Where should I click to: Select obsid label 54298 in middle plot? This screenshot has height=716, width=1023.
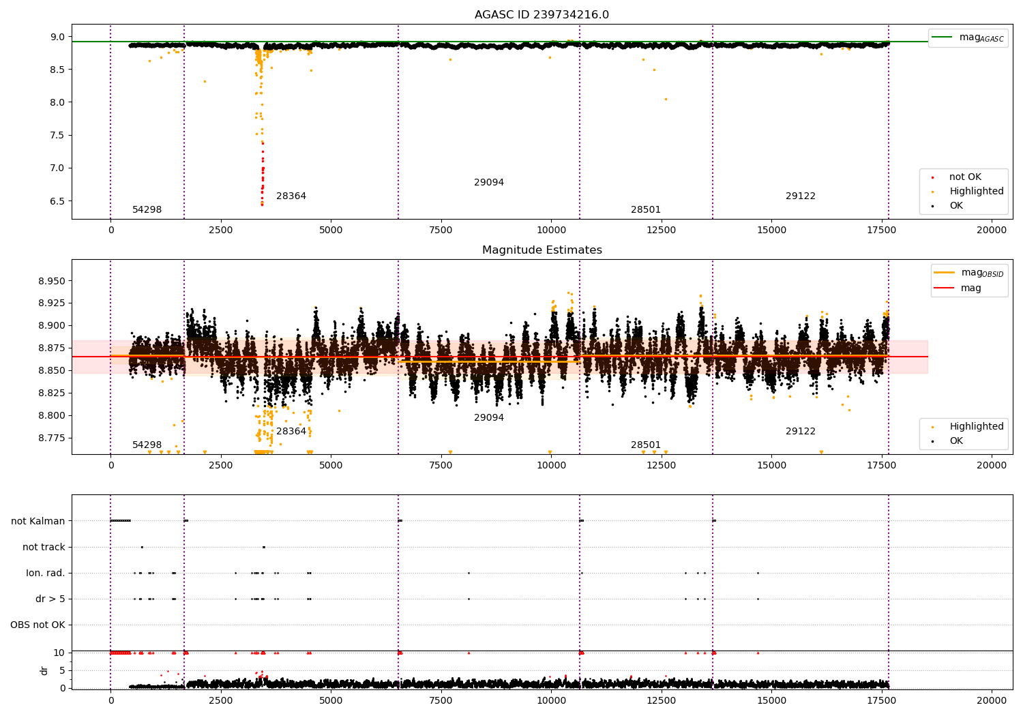point(147,445)
